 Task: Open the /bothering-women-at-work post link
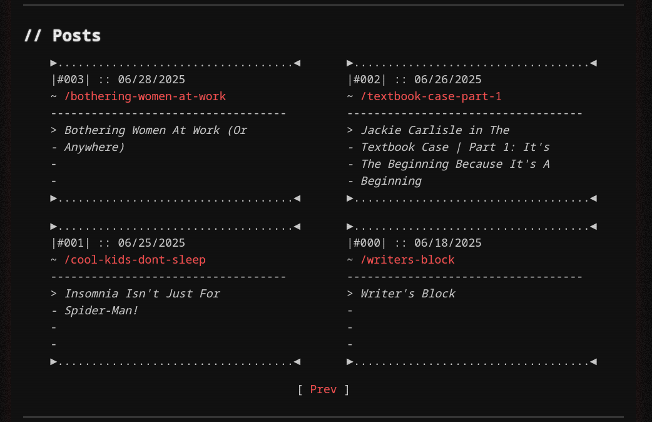(145, 96)
